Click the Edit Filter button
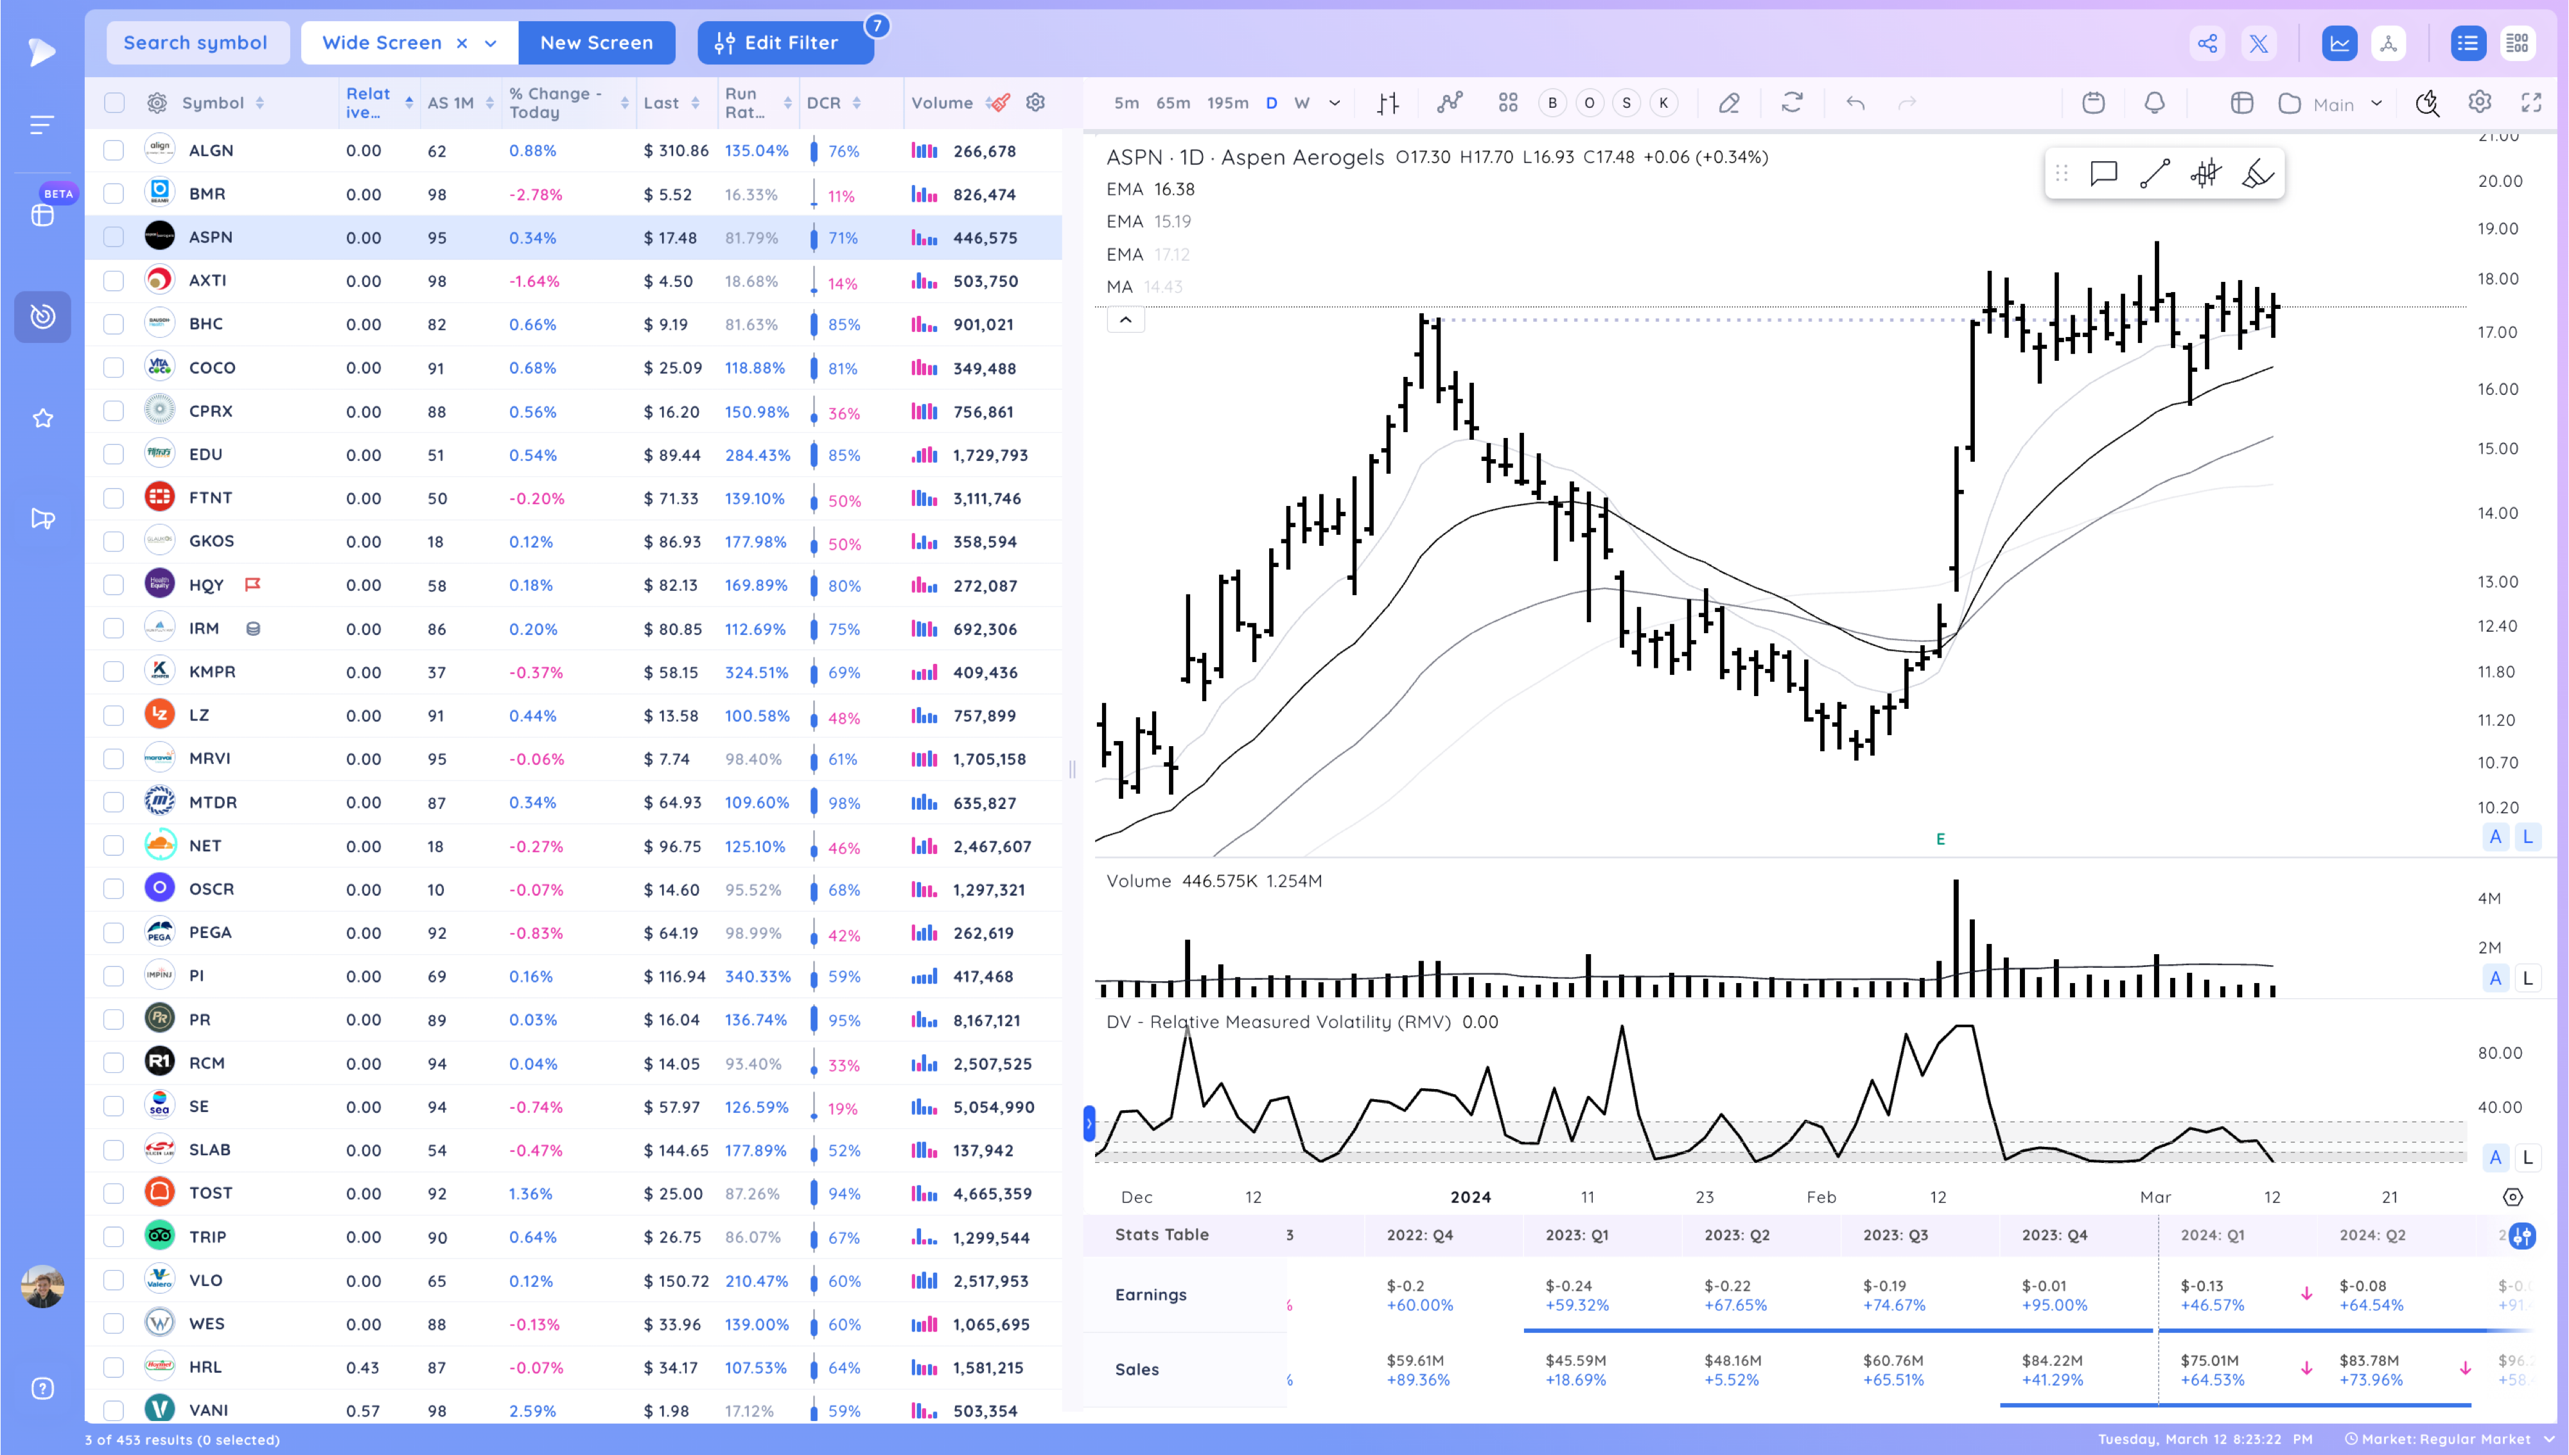2569x1455 pixels. coord(785,43)
